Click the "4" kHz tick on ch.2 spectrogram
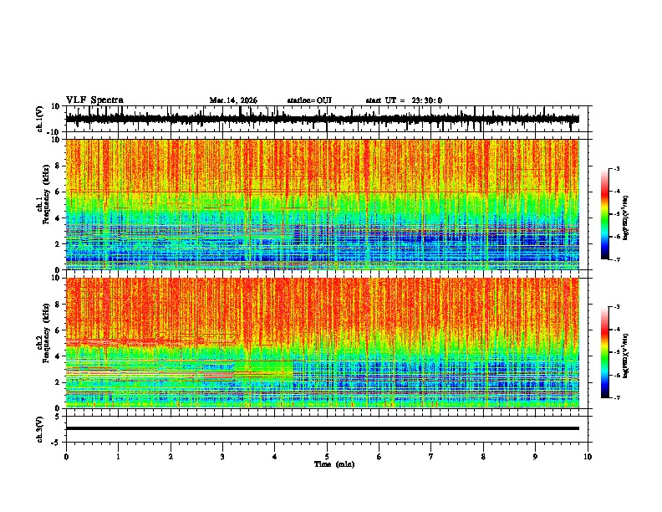 pyautogui.click(x=59, y=356)
